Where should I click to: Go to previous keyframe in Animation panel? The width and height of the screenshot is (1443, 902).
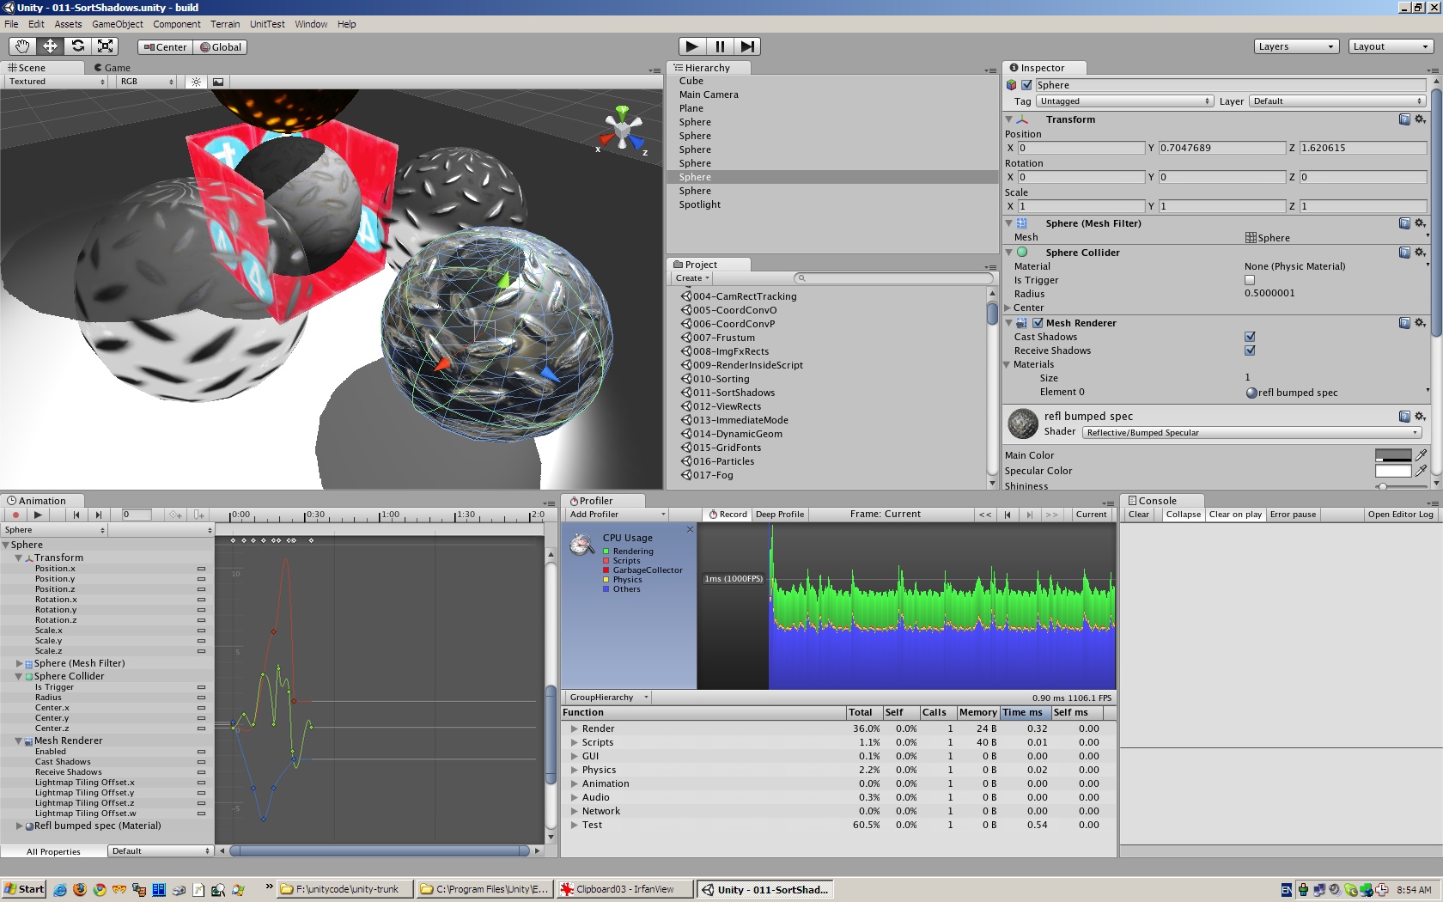[76, 515]
